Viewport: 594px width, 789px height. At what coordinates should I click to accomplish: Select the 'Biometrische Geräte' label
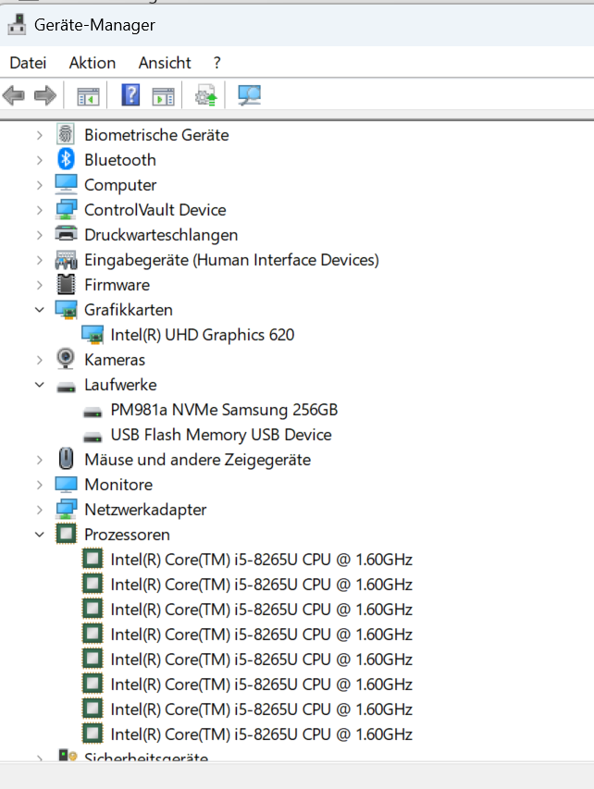(x=156, y=135)
